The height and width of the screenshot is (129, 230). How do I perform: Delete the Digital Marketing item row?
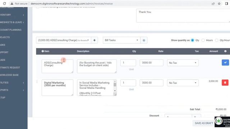pos(225,83)
